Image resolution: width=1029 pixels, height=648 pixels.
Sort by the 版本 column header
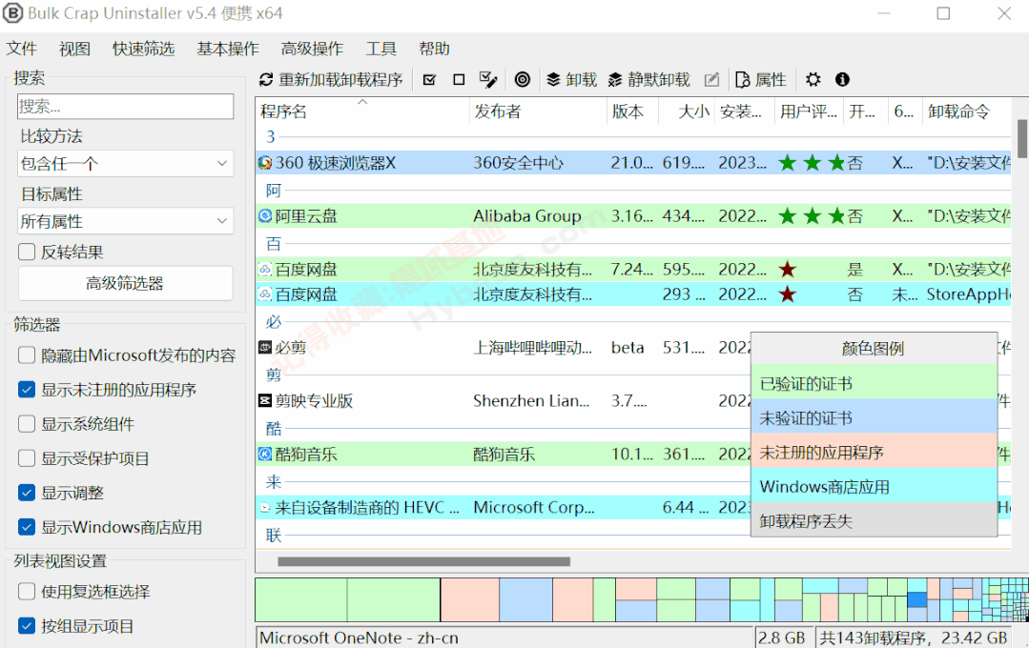(632, 111)
